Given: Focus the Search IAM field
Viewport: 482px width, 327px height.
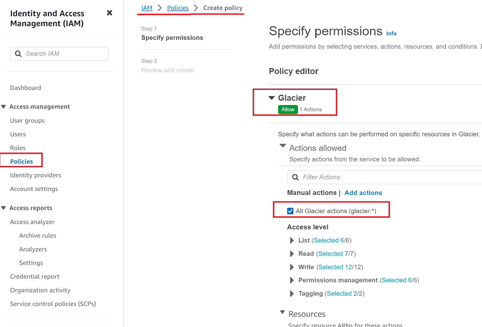Looking at the screenshot, I should [59, 54].
